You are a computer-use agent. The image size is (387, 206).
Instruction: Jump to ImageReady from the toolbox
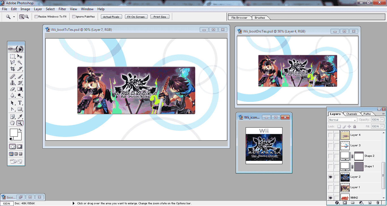pyautogui.click(x=16, y=162)
